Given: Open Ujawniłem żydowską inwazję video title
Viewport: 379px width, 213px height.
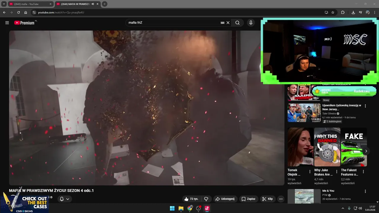Looking at the screenshot, I should pos(341,107).
